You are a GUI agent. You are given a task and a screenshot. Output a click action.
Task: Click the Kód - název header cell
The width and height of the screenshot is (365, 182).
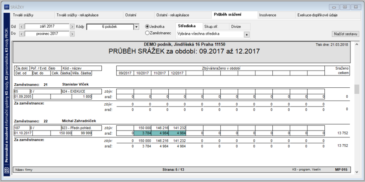click(x=81, y=68)
